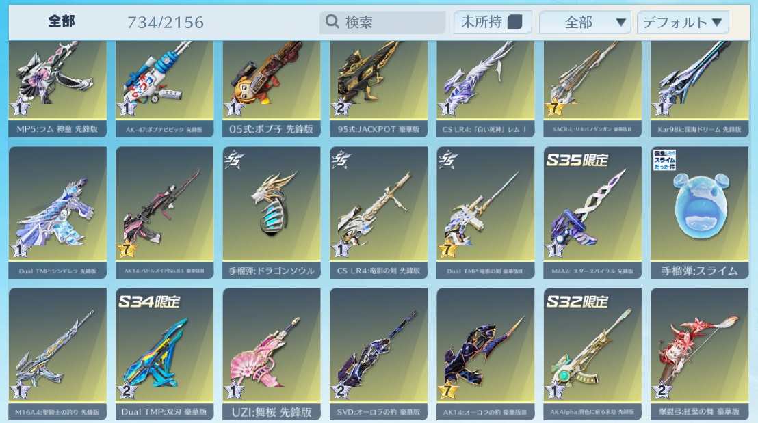Image resolution: width=758 pixels, height=423 pixels.
Task: Open the Dual TMP:シンデレラ skin card
Action: (57, 213)
